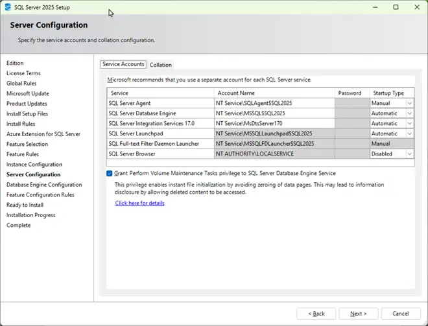Click NT AUTHORITY\LOCALSERVICE account cell

click(274, 154)
